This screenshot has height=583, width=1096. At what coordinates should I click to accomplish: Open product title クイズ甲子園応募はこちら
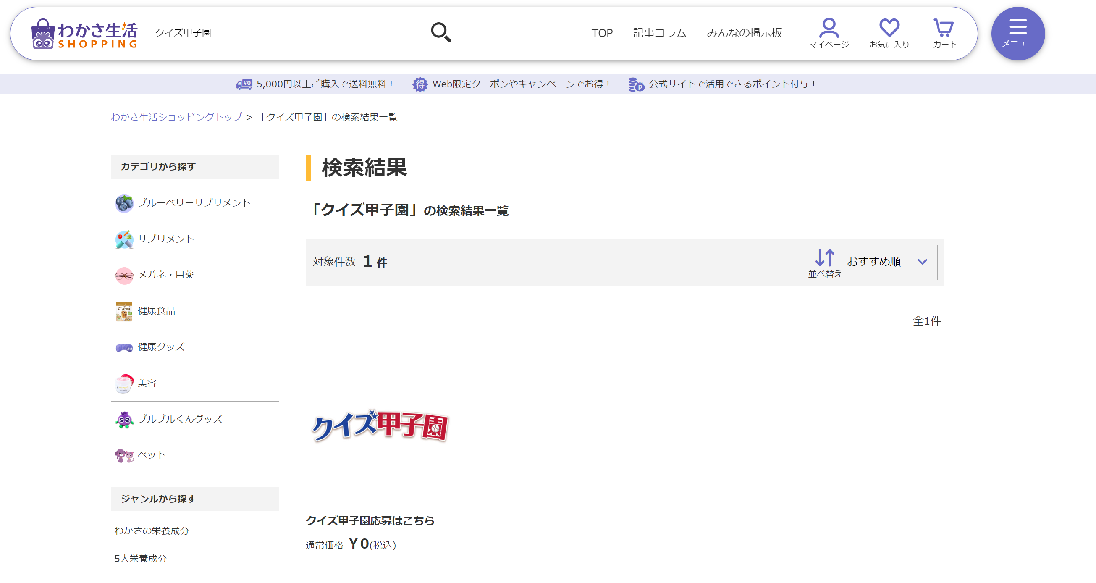coord(370,521)
